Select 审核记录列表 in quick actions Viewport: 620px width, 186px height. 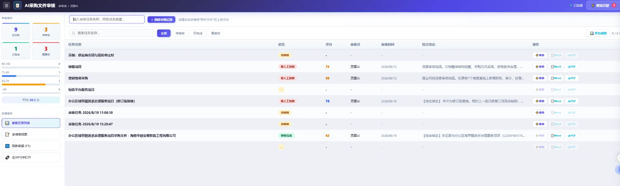pyautogui.click(x=31, y=123)
